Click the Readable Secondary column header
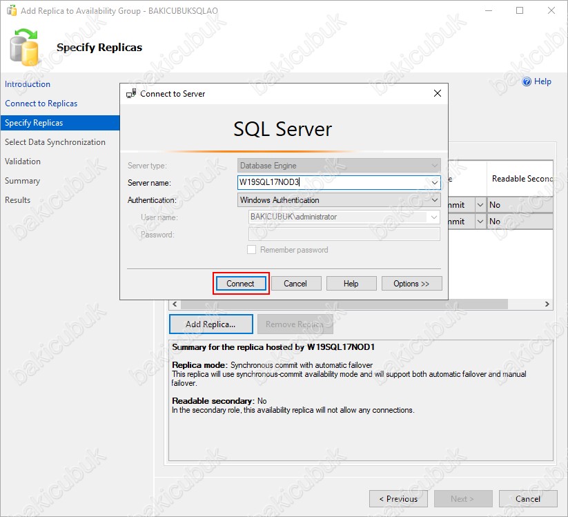This screenshot has width=568, height=517. [520, 179]
